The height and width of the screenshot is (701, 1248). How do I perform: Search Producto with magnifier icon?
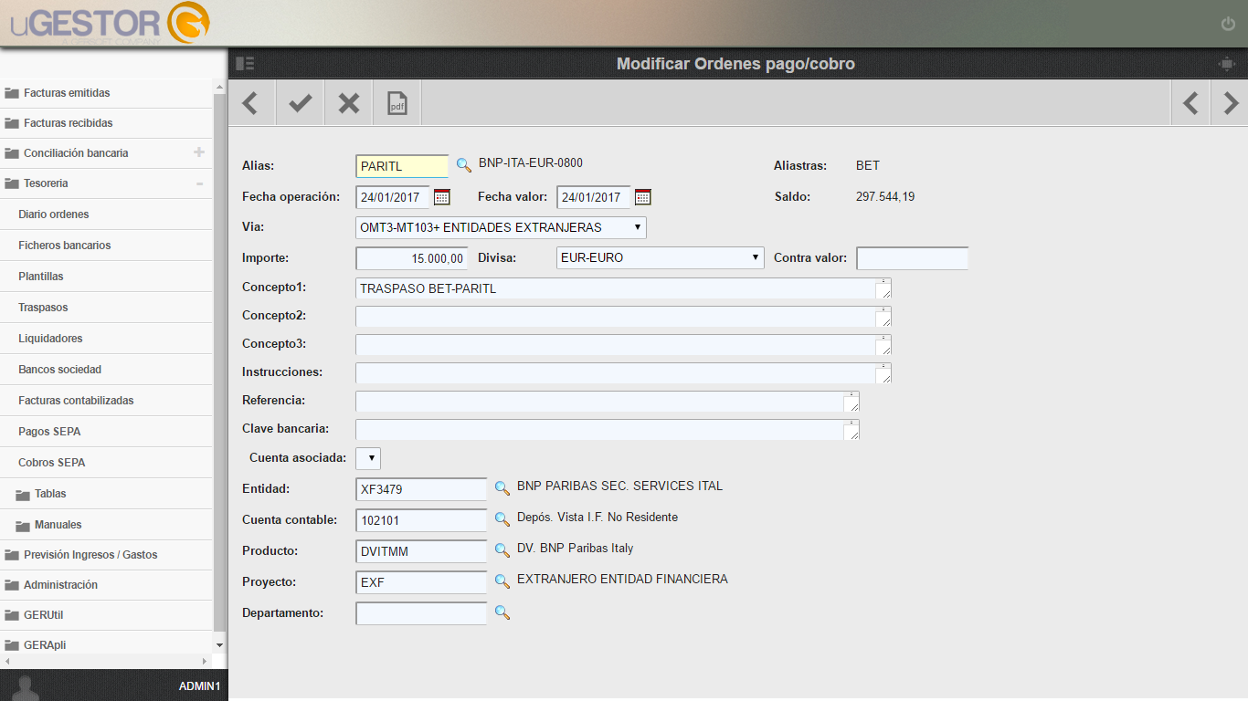tap(502, 550)
